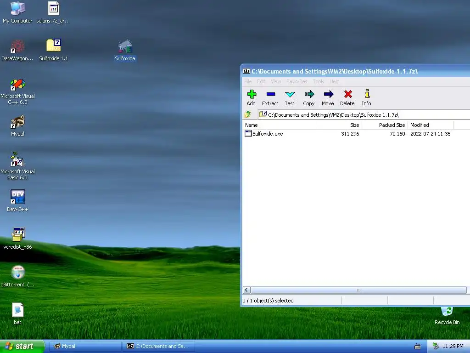Click the horizontal scrollbar thumb
The width and height of the screenshot is (470, 353).
[358, 290]
